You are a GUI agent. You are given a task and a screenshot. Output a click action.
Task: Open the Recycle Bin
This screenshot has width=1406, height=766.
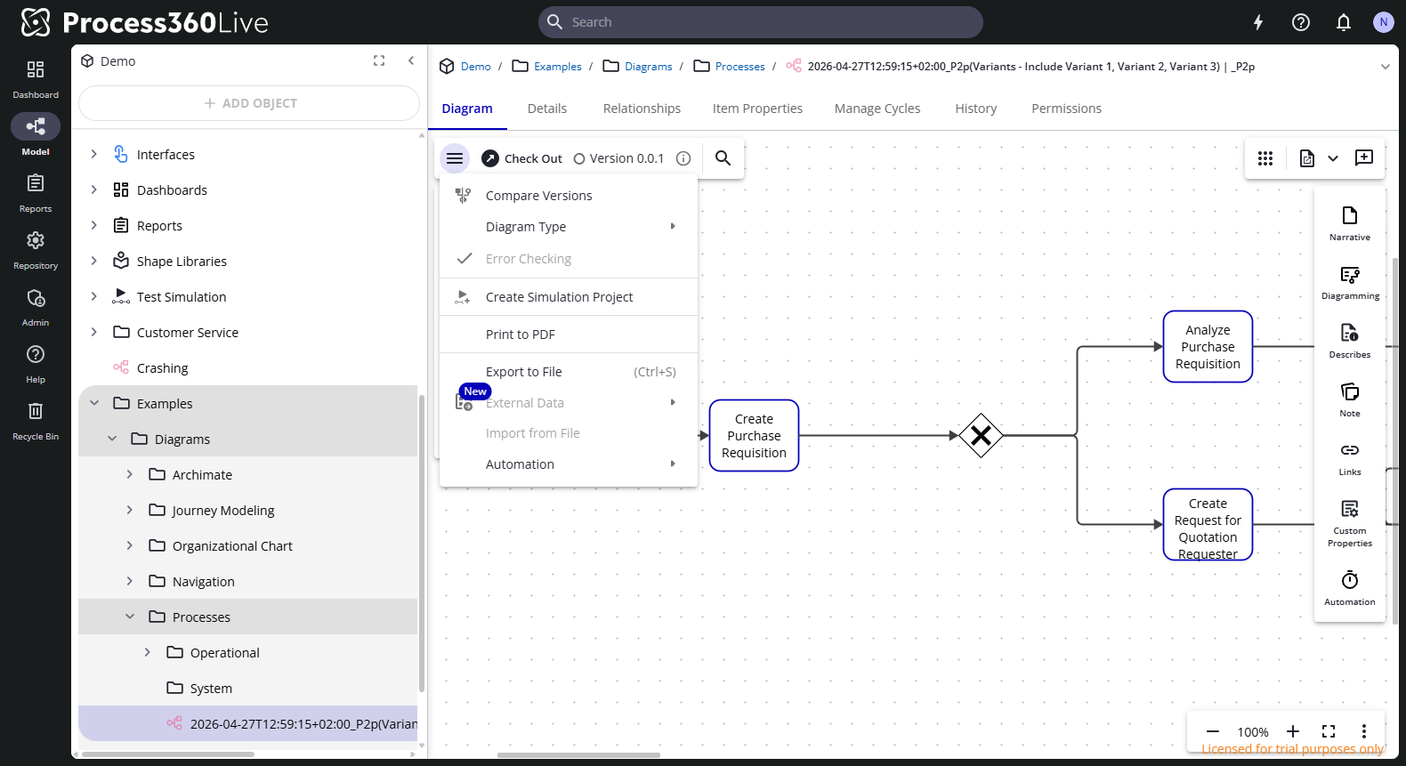click(36, 420)
